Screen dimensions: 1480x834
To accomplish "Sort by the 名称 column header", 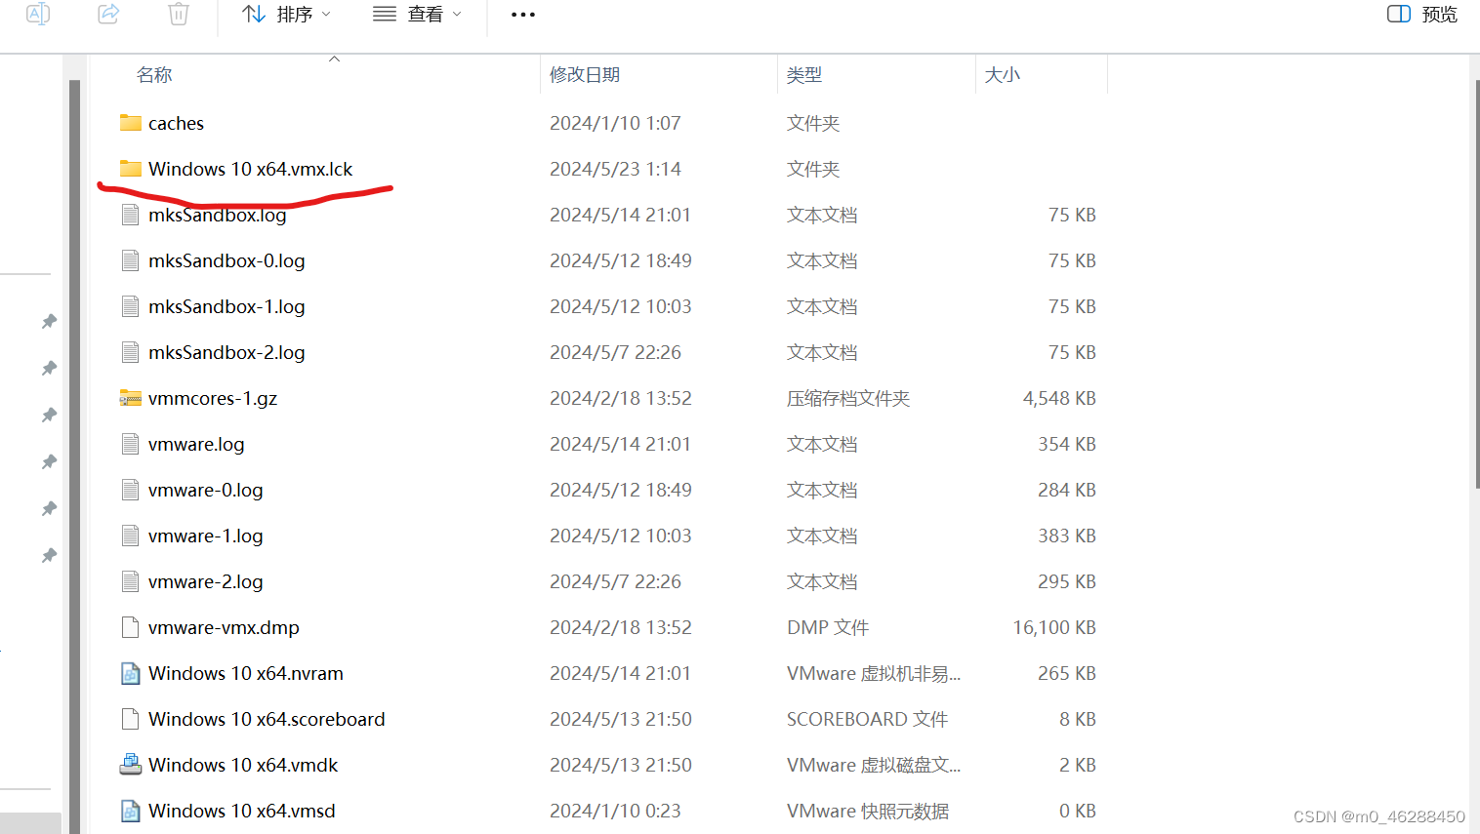I will (154, 75).
